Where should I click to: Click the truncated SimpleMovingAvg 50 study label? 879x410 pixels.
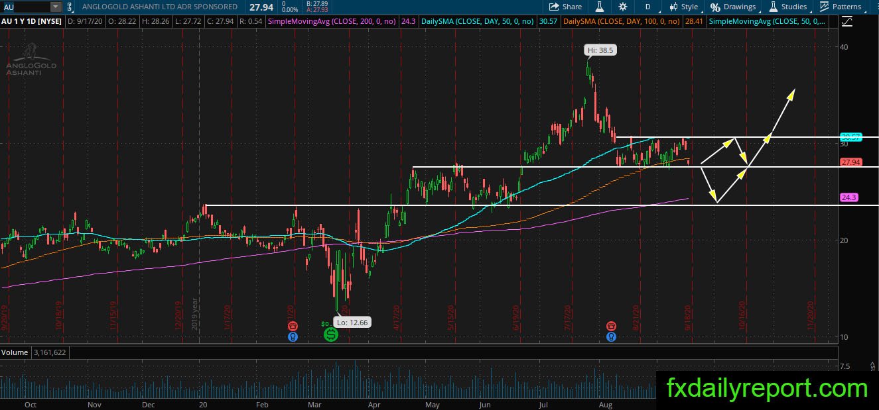click(768, 21)
